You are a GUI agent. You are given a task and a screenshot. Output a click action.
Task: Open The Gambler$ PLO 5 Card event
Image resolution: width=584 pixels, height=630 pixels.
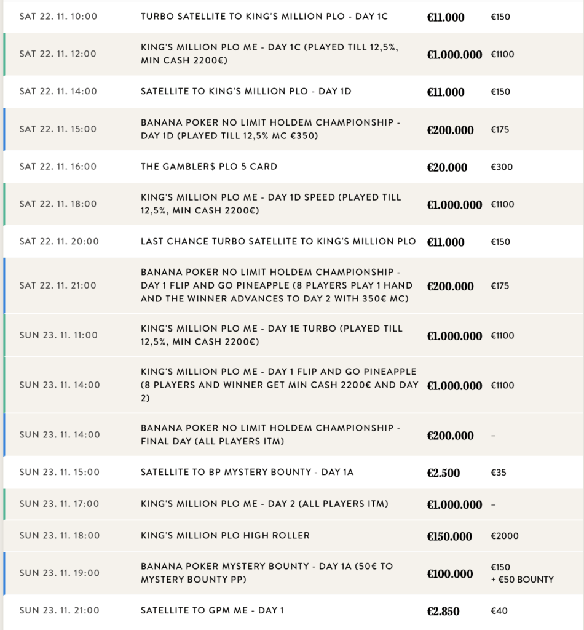point(209,167)
